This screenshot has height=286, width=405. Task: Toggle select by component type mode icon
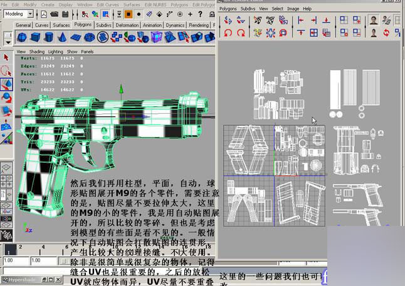point(105,14)
